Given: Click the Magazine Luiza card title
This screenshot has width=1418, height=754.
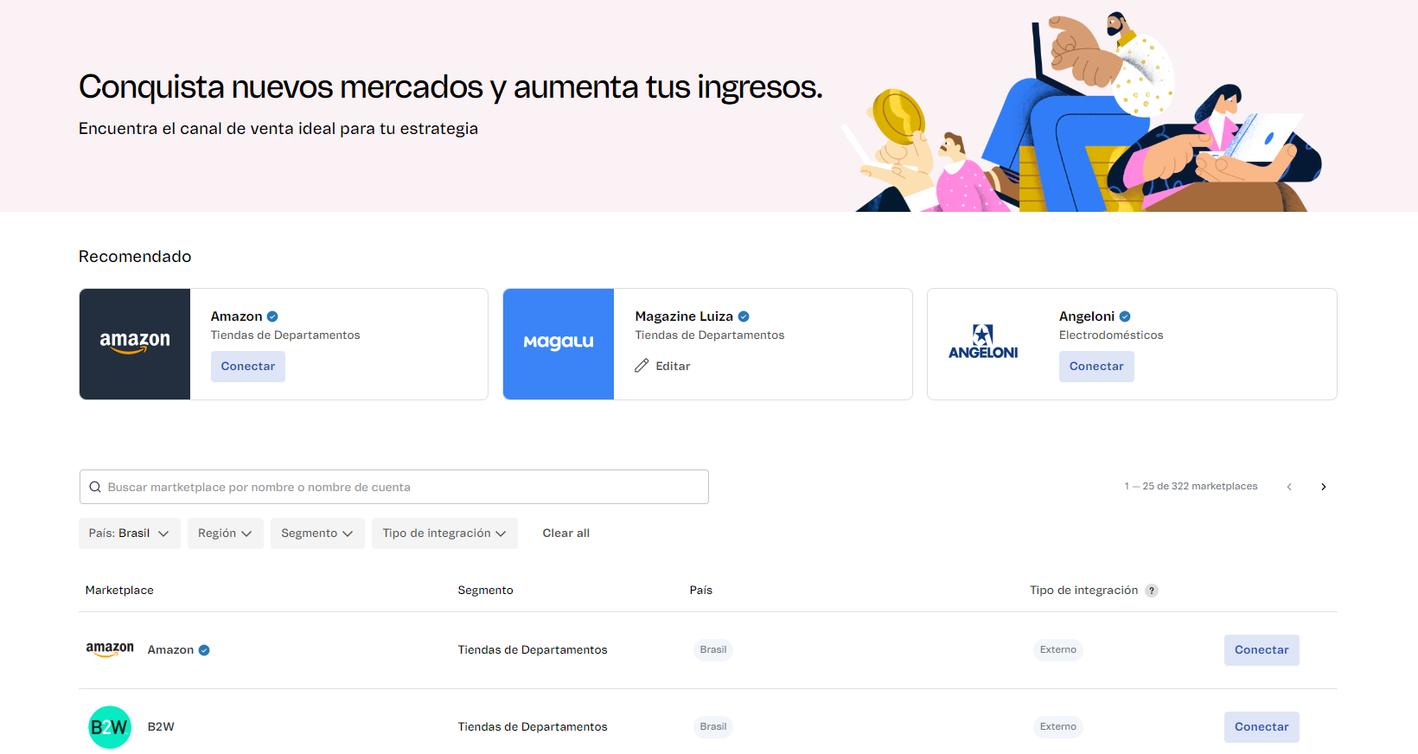Looking at the screenshot, I should pyautogui.click(x=684, y=316).
